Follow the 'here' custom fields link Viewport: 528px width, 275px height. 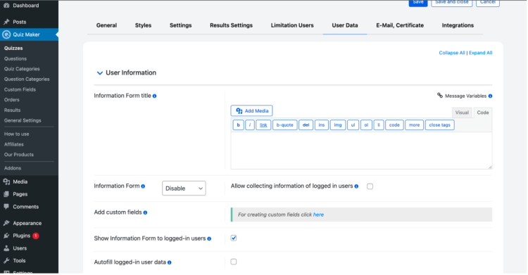coord(318,215)
